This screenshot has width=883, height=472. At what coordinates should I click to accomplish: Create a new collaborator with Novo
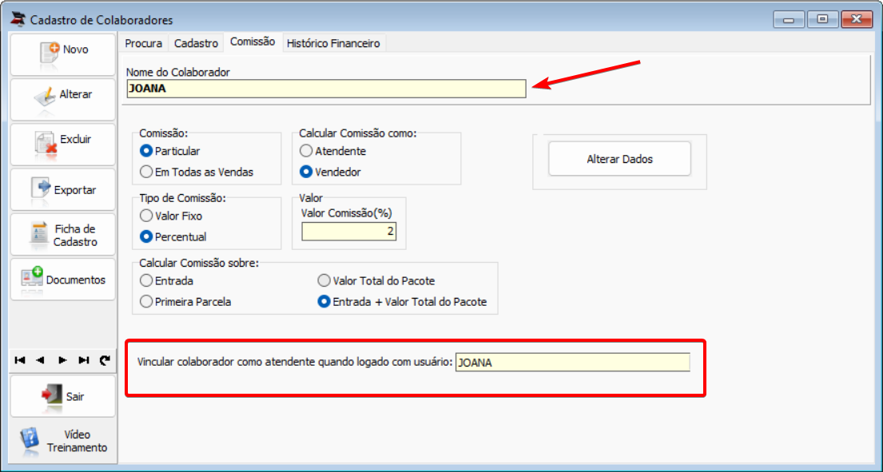click(62, 54)
